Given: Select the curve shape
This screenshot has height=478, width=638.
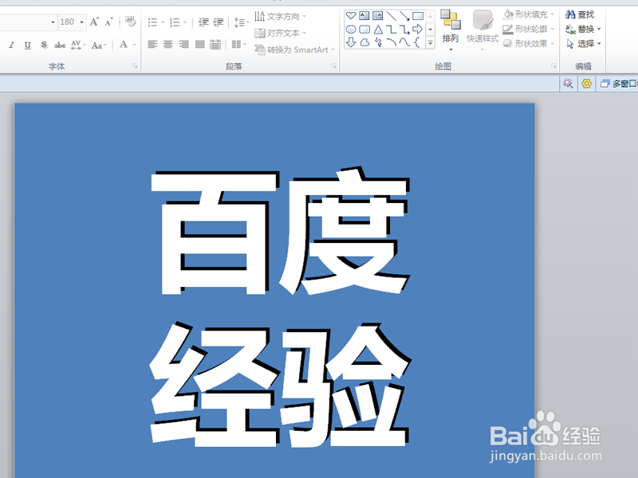Looking at the screenshot, I should [x=404, y=42].
